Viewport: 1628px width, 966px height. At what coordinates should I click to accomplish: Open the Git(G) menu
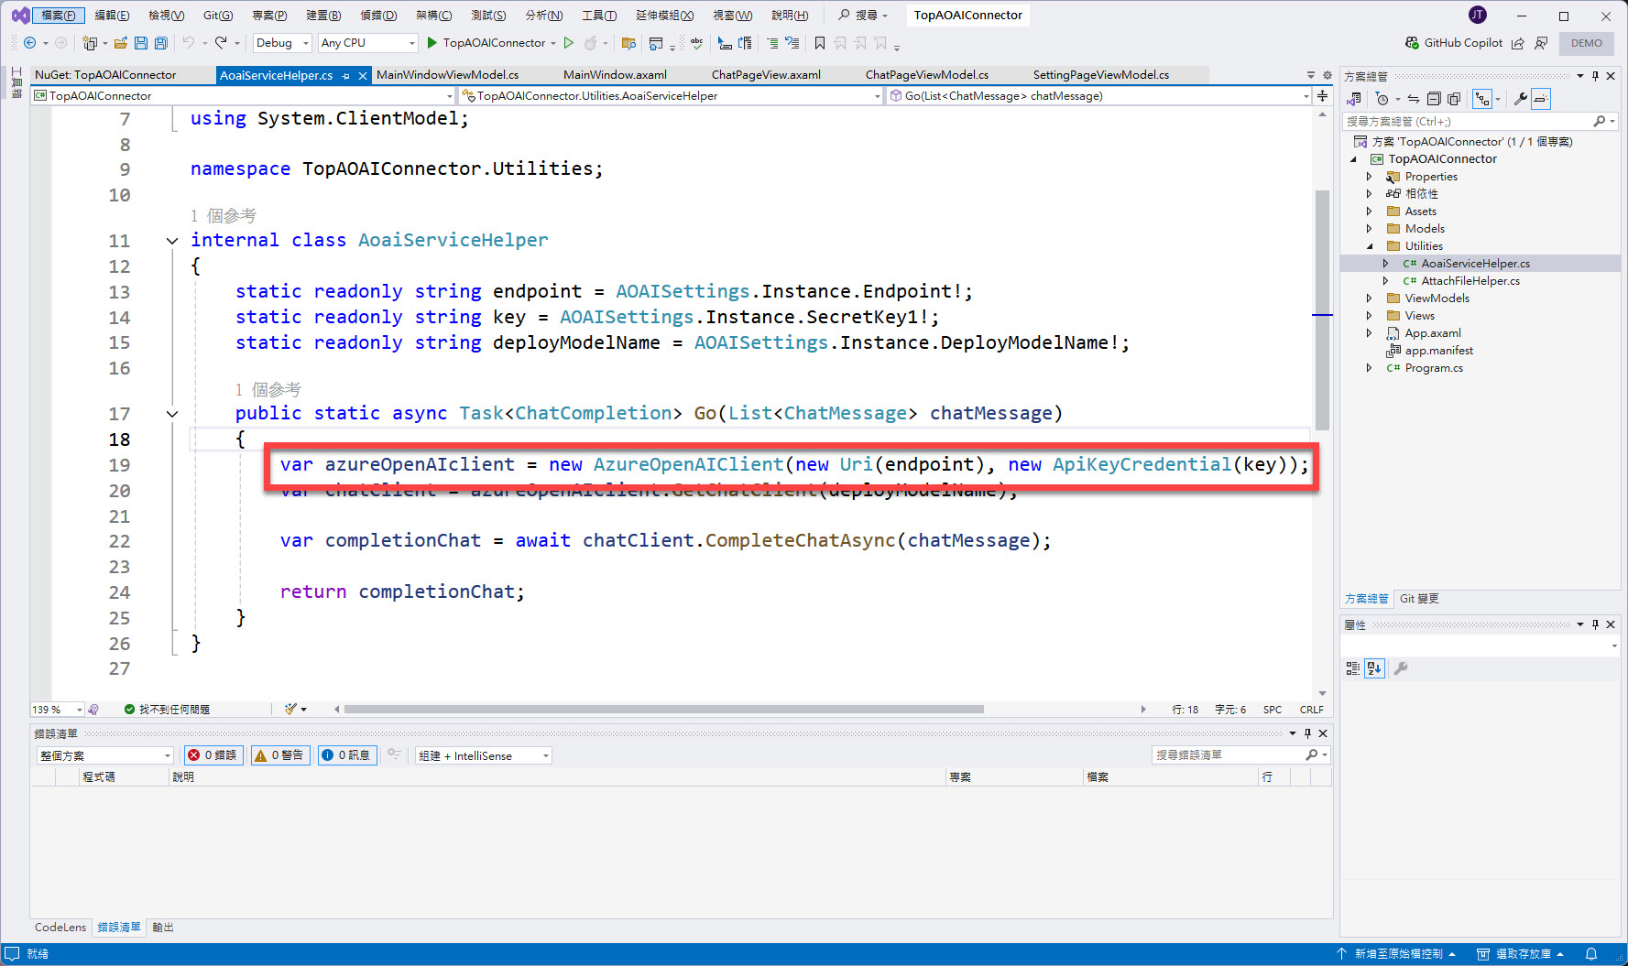pyautogui.click(x=218, y=16)
